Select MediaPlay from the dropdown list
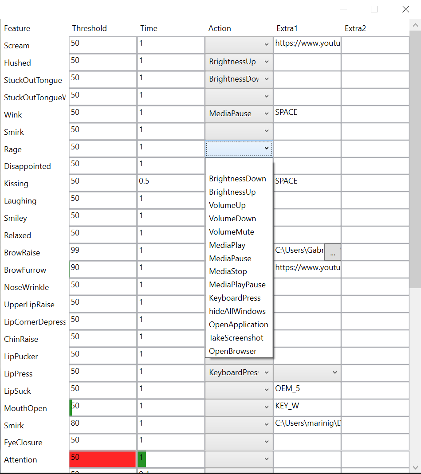Image resolution: width=421 pixels, height=474 pixels. pyautogui.click(x=239, y=245)
